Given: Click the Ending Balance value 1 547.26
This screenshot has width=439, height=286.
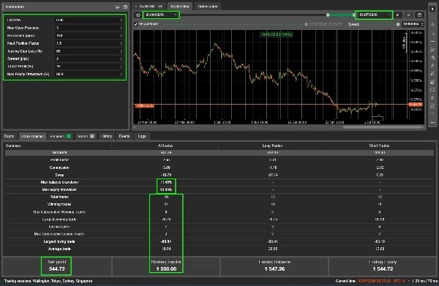Looking at the screenshot, I should click(x=274, y=269).
